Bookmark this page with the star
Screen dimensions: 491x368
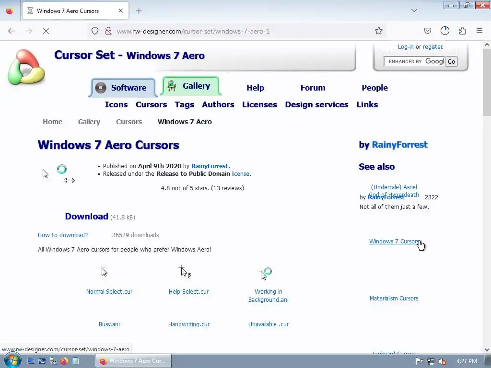coord(379,31)
